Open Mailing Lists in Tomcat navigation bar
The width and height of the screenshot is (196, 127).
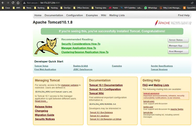point(117,15)
